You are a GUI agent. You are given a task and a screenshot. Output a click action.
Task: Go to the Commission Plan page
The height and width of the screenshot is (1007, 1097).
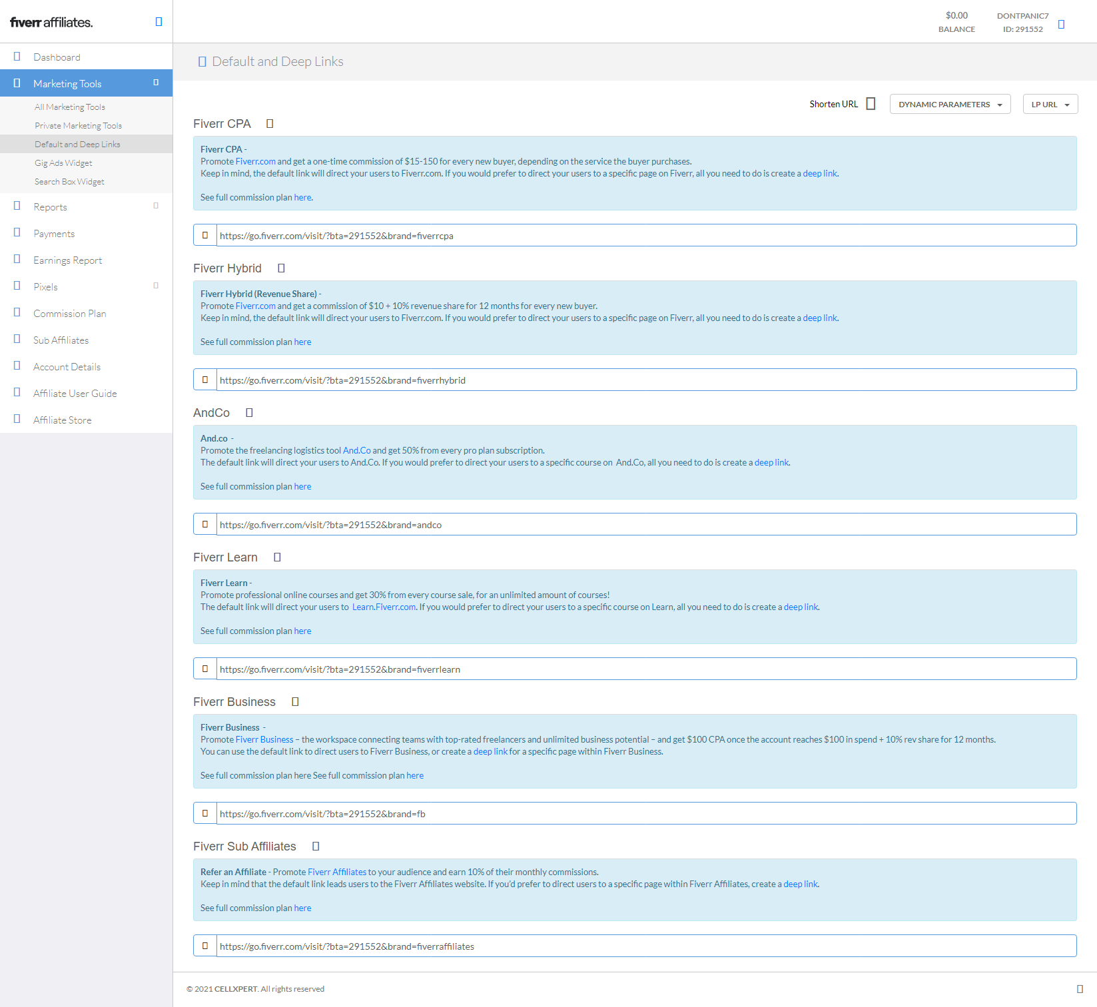(x=70, y=314)
